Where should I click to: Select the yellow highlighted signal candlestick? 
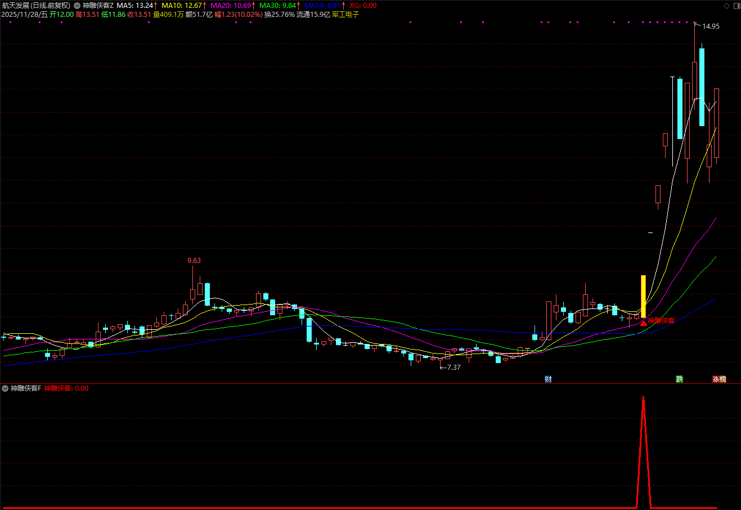[x=643, y=292]
